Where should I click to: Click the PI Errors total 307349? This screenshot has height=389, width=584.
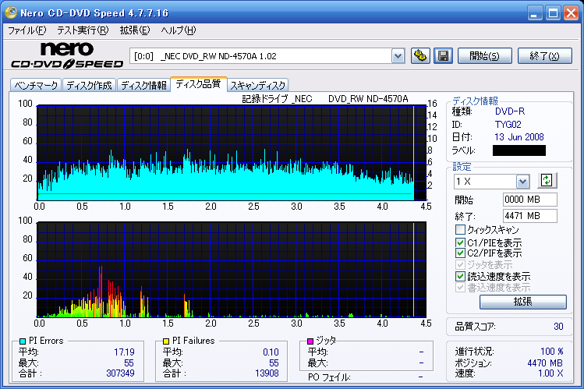(120, 373)
